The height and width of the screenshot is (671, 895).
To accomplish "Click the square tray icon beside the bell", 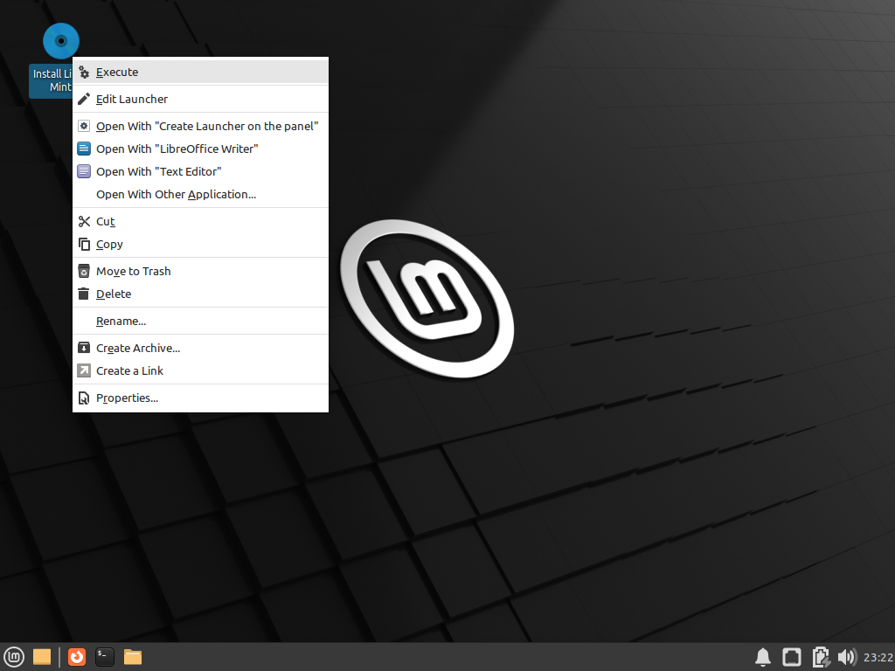I will 792,657.
